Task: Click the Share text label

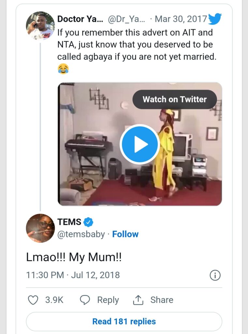Action: pos(162,300)
